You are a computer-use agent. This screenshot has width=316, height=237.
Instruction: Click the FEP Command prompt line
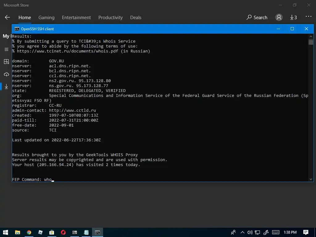pos(33,179)
